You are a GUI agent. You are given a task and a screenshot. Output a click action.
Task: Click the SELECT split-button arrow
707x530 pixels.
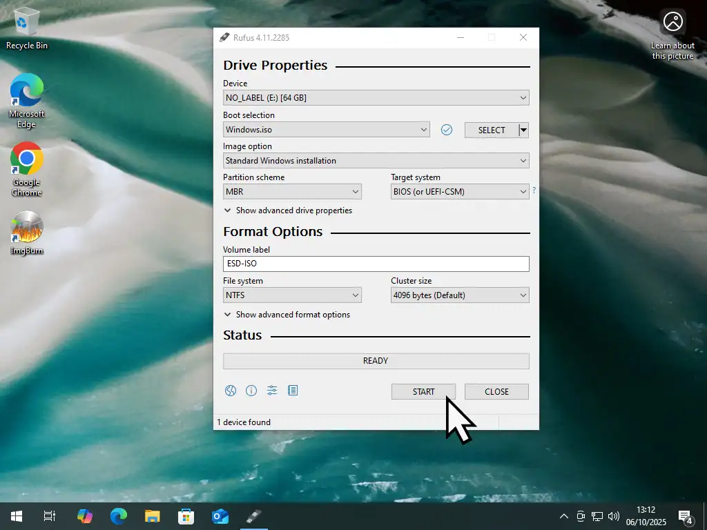(523, 130)
